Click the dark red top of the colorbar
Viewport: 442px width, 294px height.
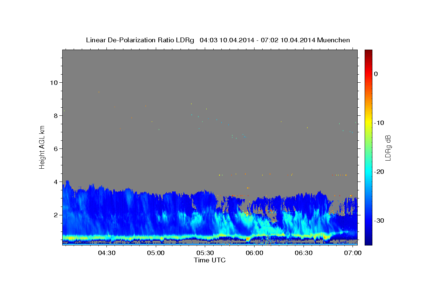[368, 52]
